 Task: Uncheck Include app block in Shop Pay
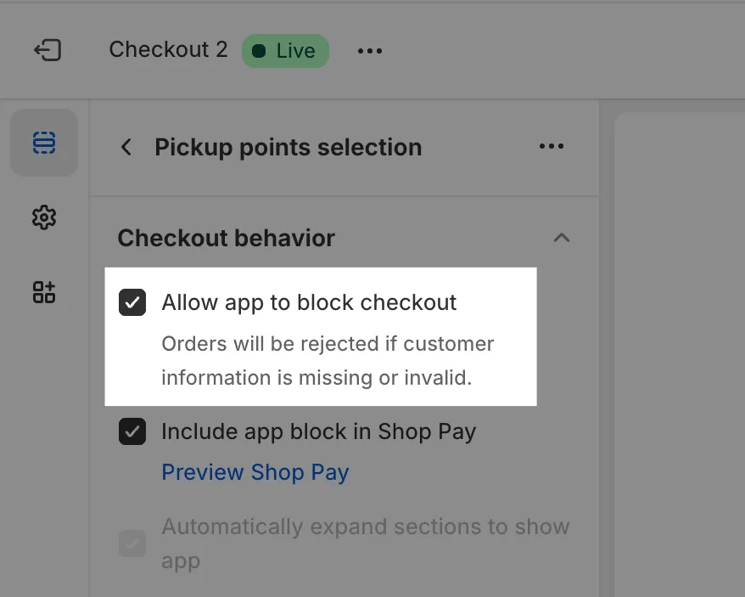tap(132, 431)
